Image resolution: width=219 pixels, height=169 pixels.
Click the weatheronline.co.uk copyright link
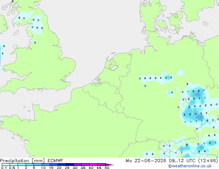[190, 166]
